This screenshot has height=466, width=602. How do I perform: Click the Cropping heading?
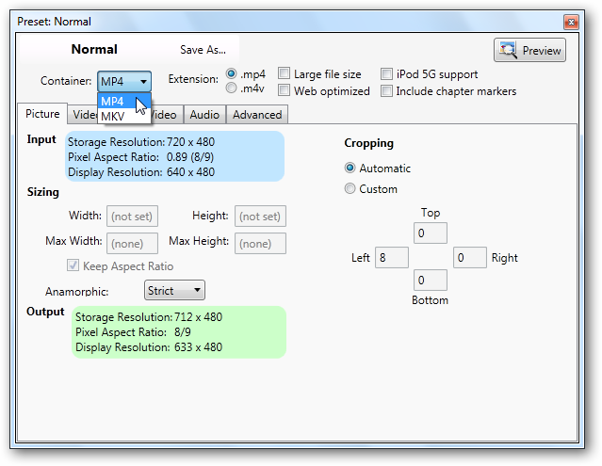pyautogui.click(x=369, y=143)
